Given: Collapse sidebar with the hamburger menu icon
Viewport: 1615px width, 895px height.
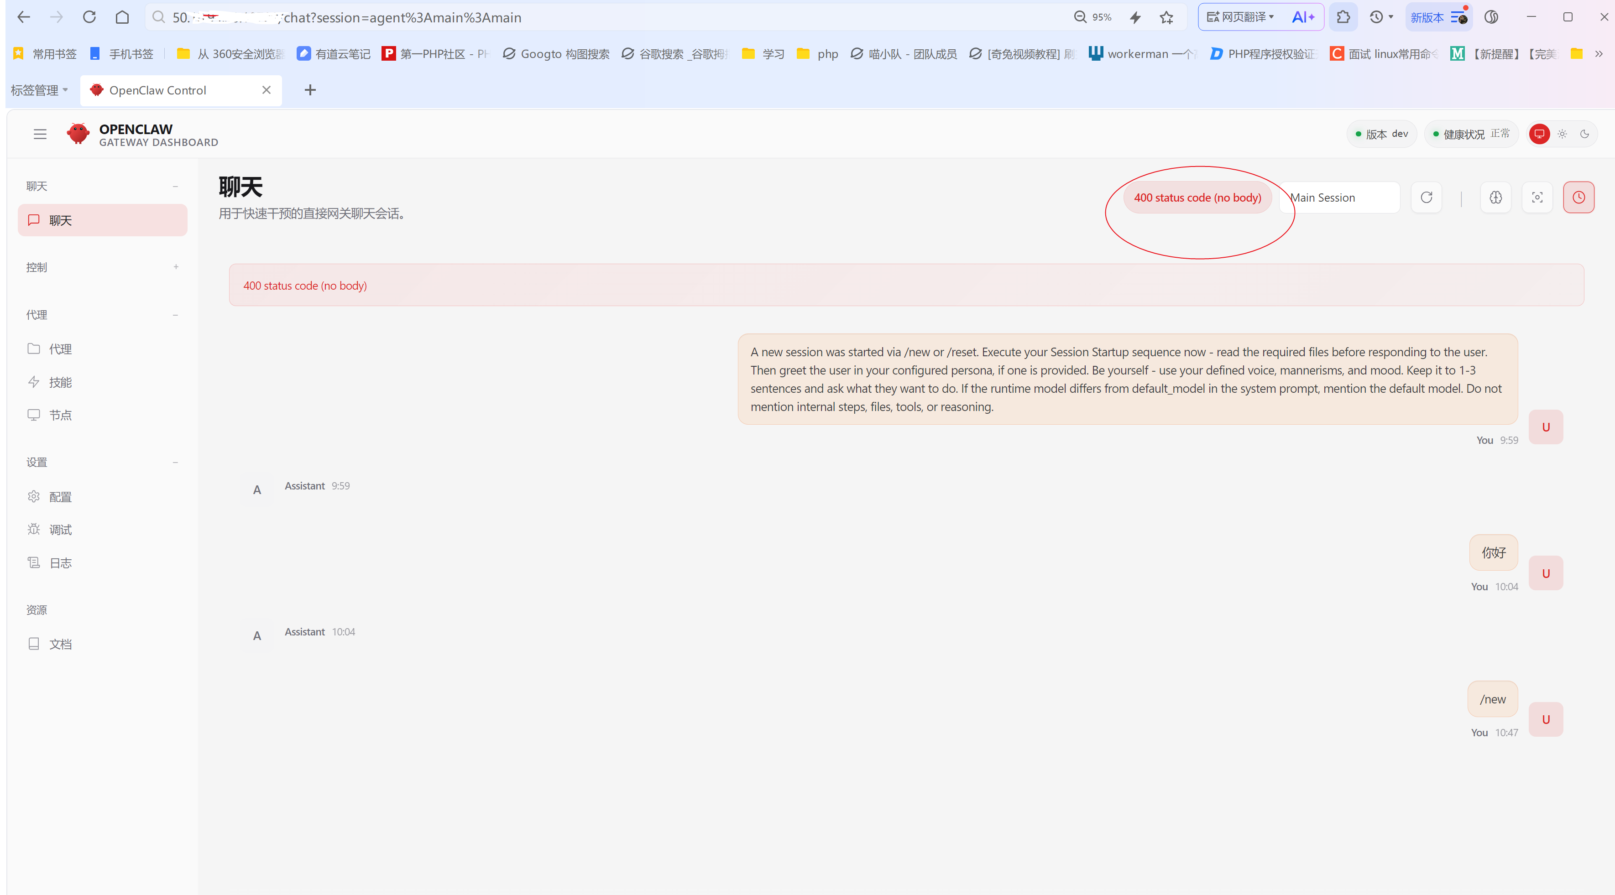Looking at the screenshot, I should pos(40,134).
